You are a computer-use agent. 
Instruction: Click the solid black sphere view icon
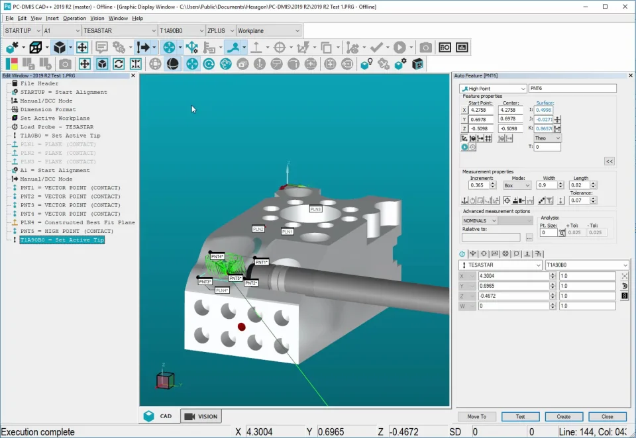172,64
